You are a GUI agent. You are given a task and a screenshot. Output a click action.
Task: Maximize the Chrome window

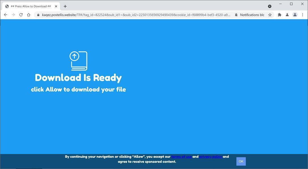point(291,4)
